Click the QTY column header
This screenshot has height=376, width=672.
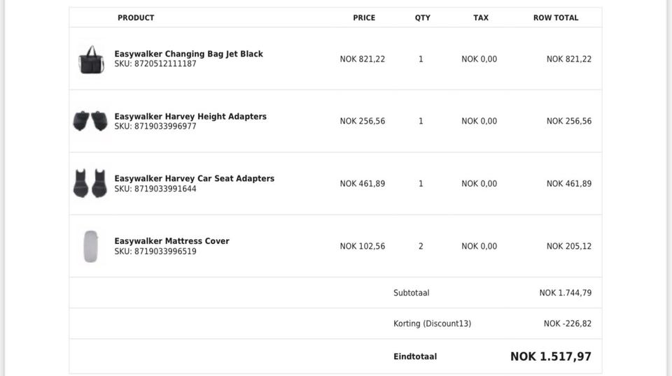422,18
